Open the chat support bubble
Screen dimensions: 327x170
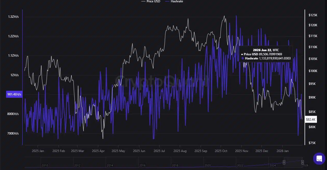tap(319, 158)
